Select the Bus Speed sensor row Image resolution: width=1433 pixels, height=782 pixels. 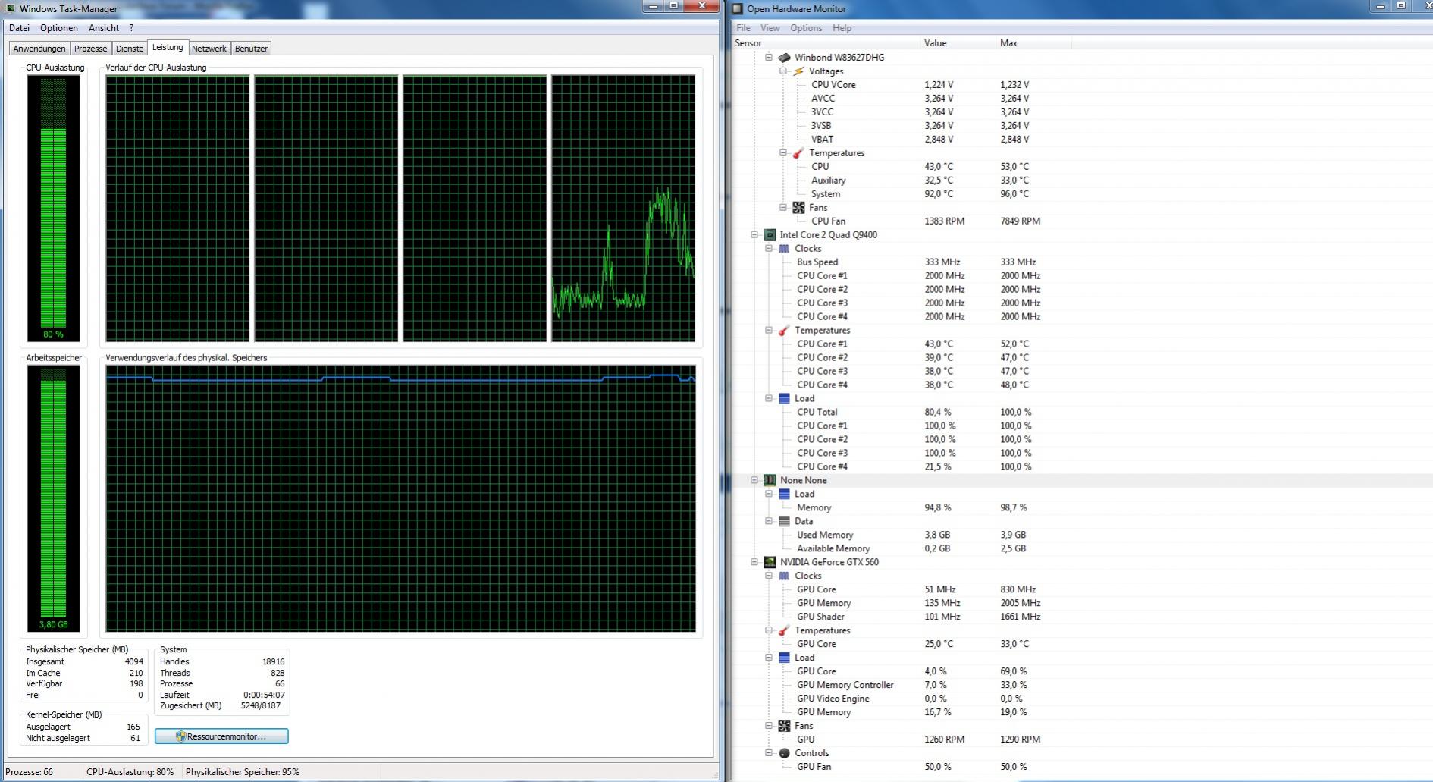1081,262
